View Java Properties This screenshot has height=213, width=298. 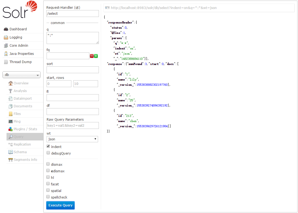pos(22,54)
